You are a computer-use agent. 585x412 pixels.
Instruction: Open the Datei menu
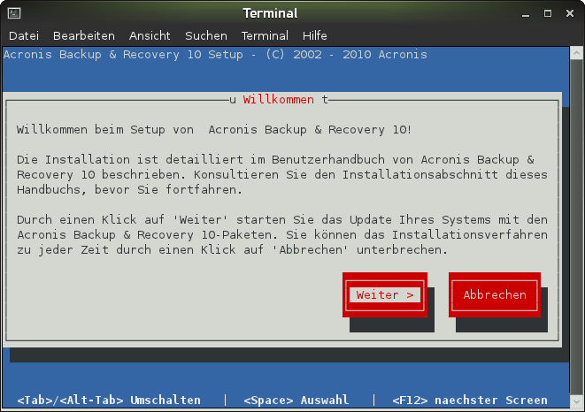point(24,35)
